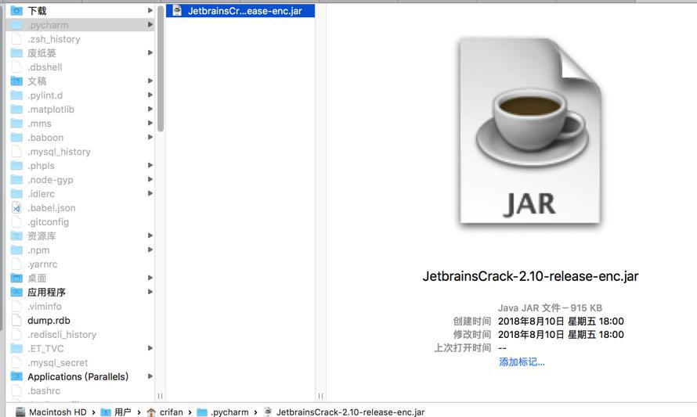The width and height of the screenshot is (697, 417).
Task: Click the .idlerc folder icon
Action: coord(16,193)
